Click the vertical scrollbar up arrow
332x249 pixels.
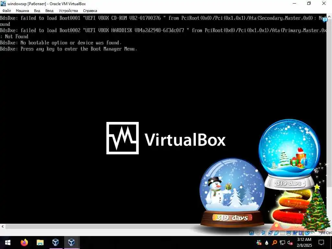(x=330, y=16)
